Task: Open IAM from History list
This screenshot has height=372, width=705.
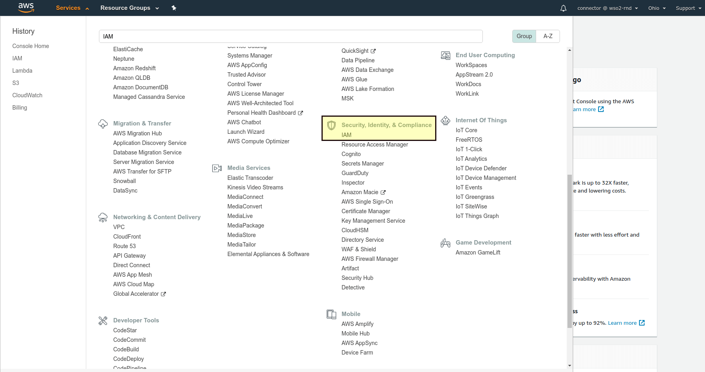Action: (17, 58)
